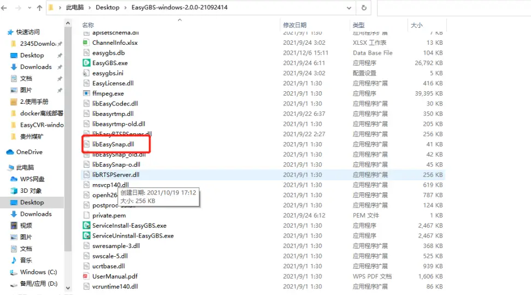Viewport: 531px width, 295px height.
Task: Click the ServiceInstall-EasyGBS.exe icon
Action: pyautogui.click(x=86, y=226)
